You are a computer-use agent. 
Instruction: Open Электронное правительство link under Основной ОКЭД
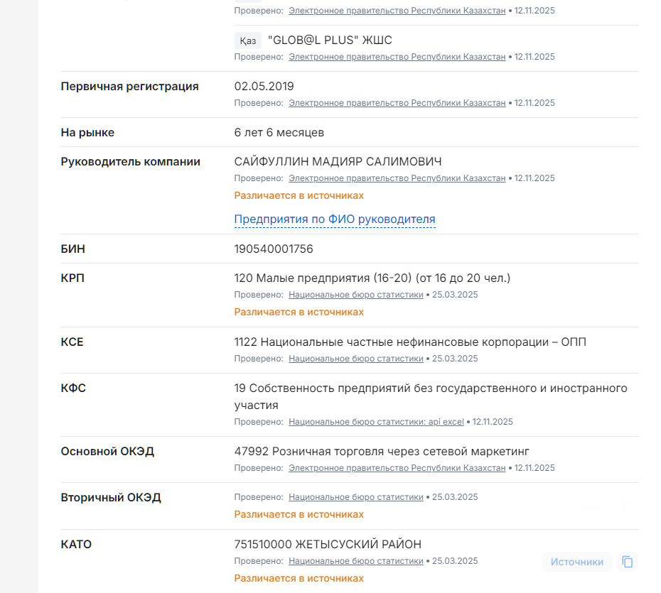pyautogui.click(x=397, y=468)
